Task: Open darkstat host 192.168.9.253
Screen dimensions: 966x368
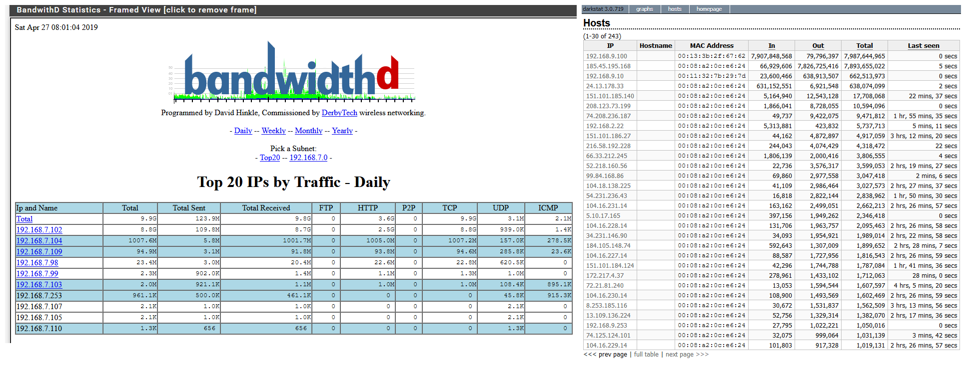Action: pyautogui.click(x=607, y=326)
